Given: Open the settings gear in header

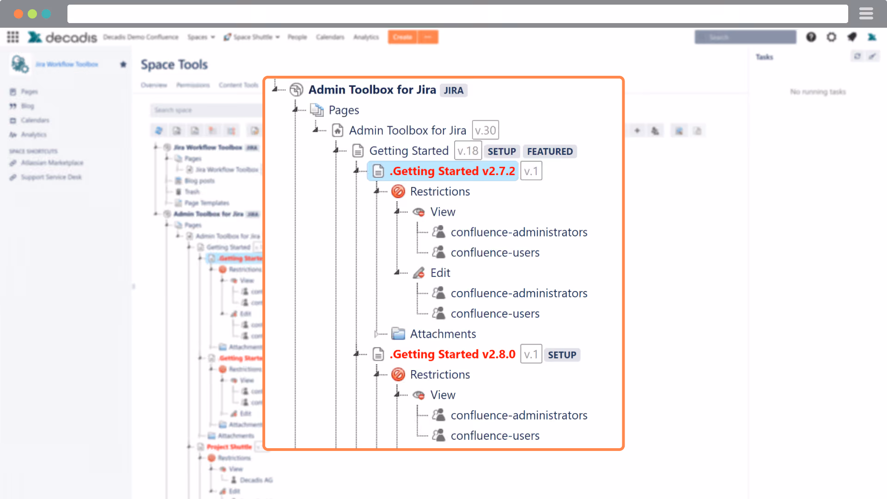Looking at the screenshot, I should point(832,37).
